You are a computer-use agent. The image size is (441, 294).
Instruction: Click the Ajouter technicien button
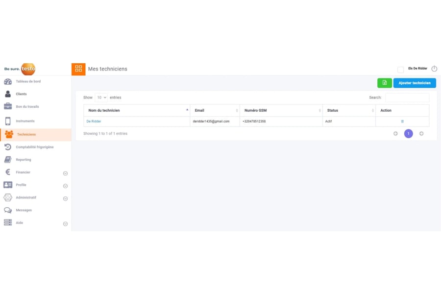[415, 83]
